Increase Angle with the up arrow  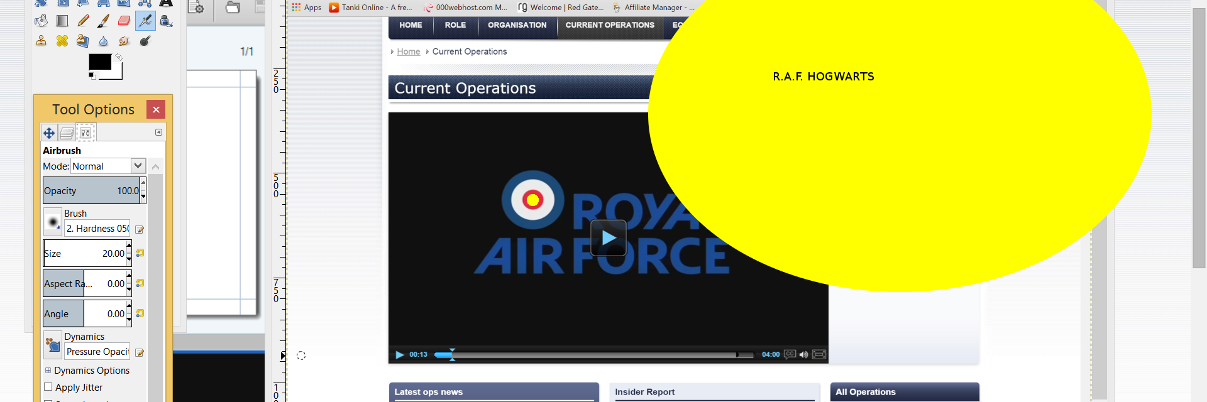tap(129, 307)
